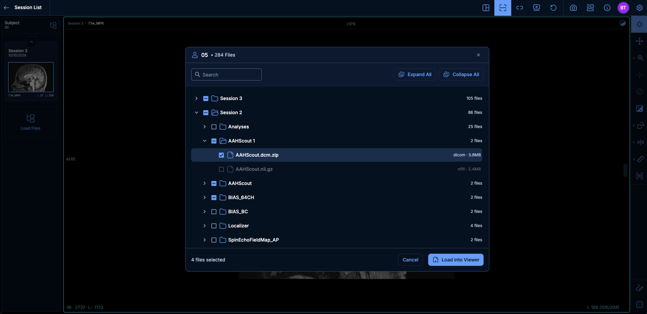The width and height of the screenshot is (647, 314).
Task: Open the panel list layout icon
Action: [590, 8]
